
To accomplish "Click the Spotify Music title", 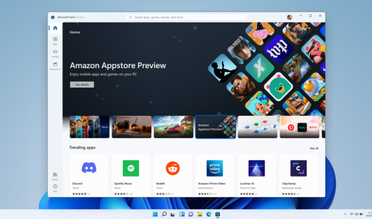I will pyautogui.click(x=123, y=183).
